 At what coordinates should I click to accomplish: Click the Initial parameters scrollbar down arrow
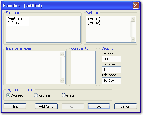pyautogui.click(x=62, y=81)
